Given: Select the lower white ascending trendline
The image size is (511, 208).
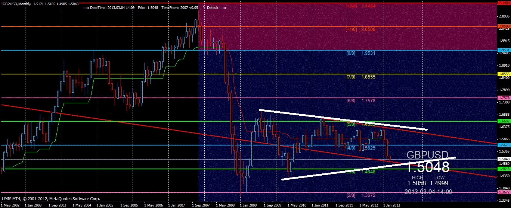Looking at the screenshot, I should coord(369,169).
